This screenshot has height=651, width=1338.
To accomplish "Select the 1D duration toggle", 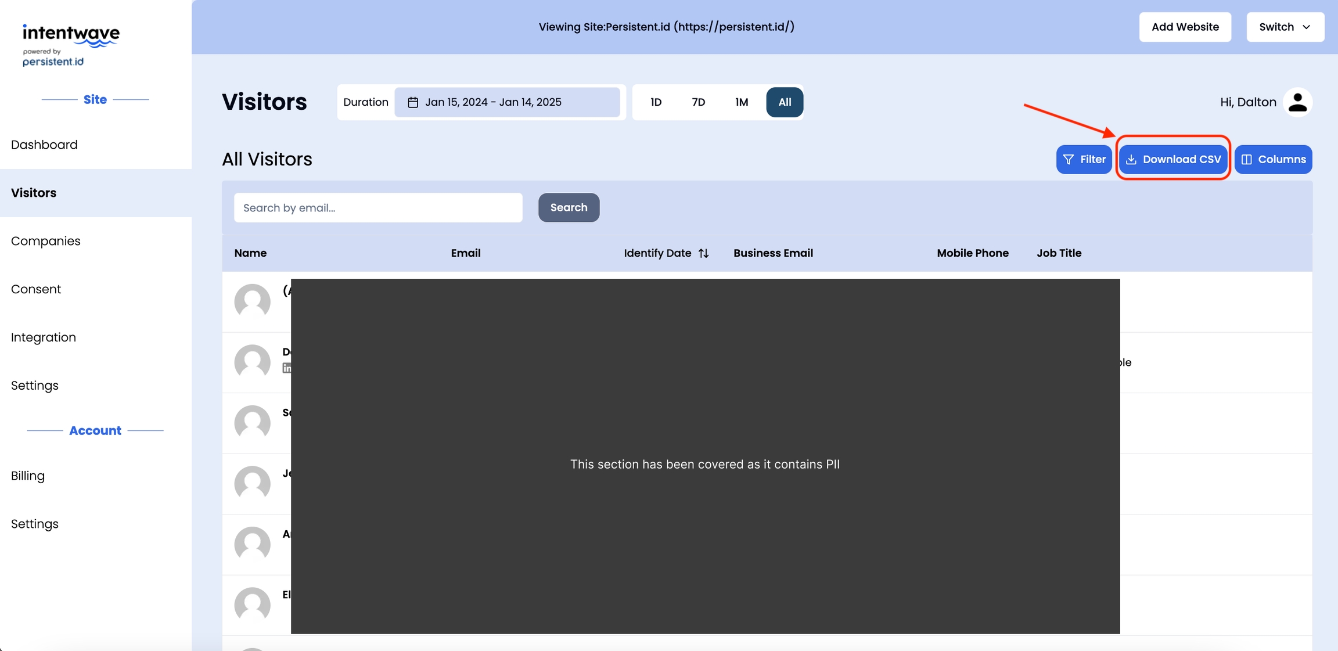I will [656, 102].
